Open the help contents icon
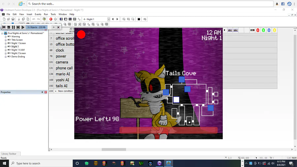Screen dimensions: 297x167 pos(44,19)
